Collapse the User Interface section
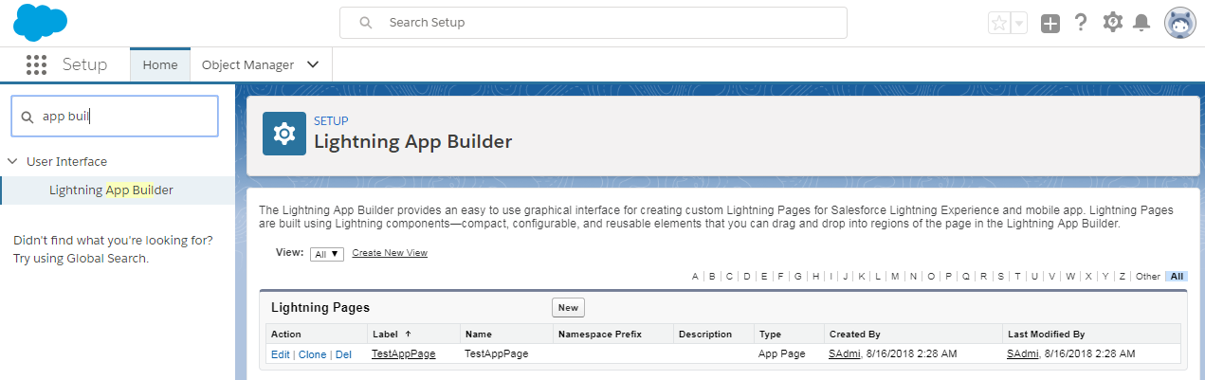1205x380 pixels. coord(12,161)
